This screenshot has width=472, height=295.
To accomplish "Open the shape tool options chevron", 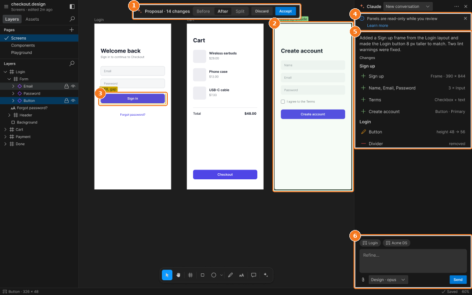I will pos(222,275).
